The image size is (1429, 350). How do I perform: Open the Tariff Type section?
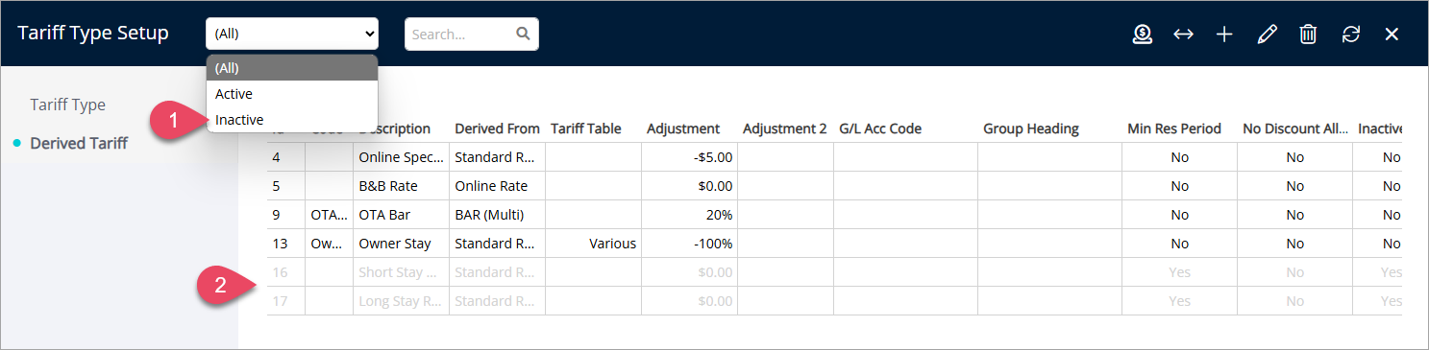coord(67,105)
